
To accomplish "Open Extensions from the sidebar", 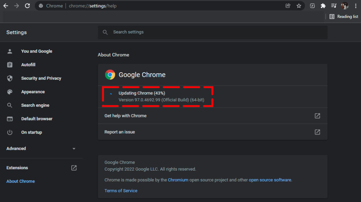I will pyautogui.click(x=17, y=168).
